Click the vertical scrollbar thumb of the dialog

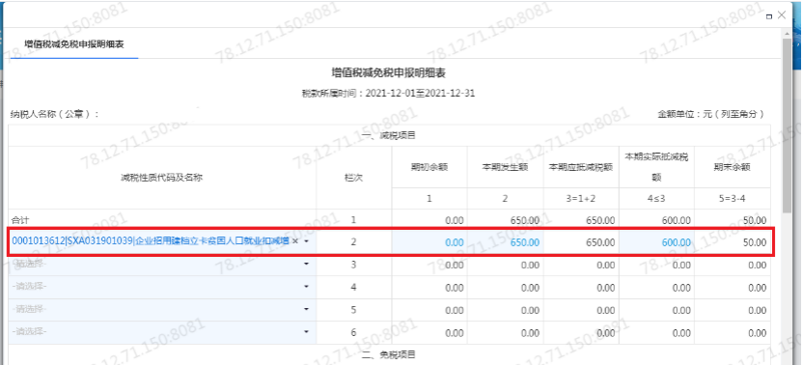click(788, 126)
